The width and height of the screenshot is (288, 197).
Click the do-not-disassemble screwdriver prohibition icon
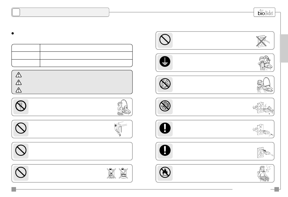pos(21,106)
